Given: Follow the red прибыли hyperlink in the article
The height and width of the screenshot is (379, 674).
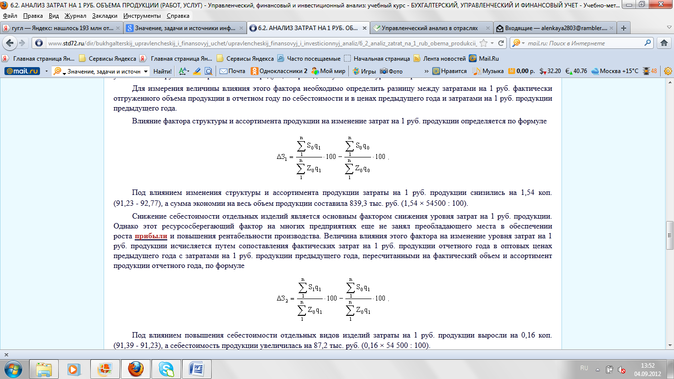Looking at the screenshot, I should pyautogui.click(x=151, y=235).
